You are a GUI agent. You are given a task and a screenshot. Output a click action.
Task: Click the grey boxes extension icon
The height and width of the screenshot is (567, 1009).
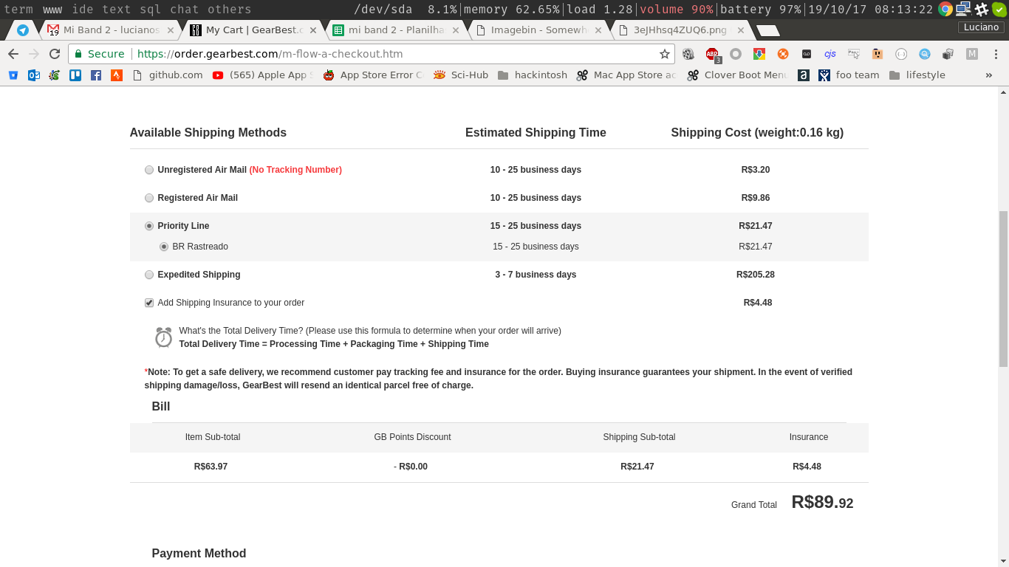tap(948, 54)
